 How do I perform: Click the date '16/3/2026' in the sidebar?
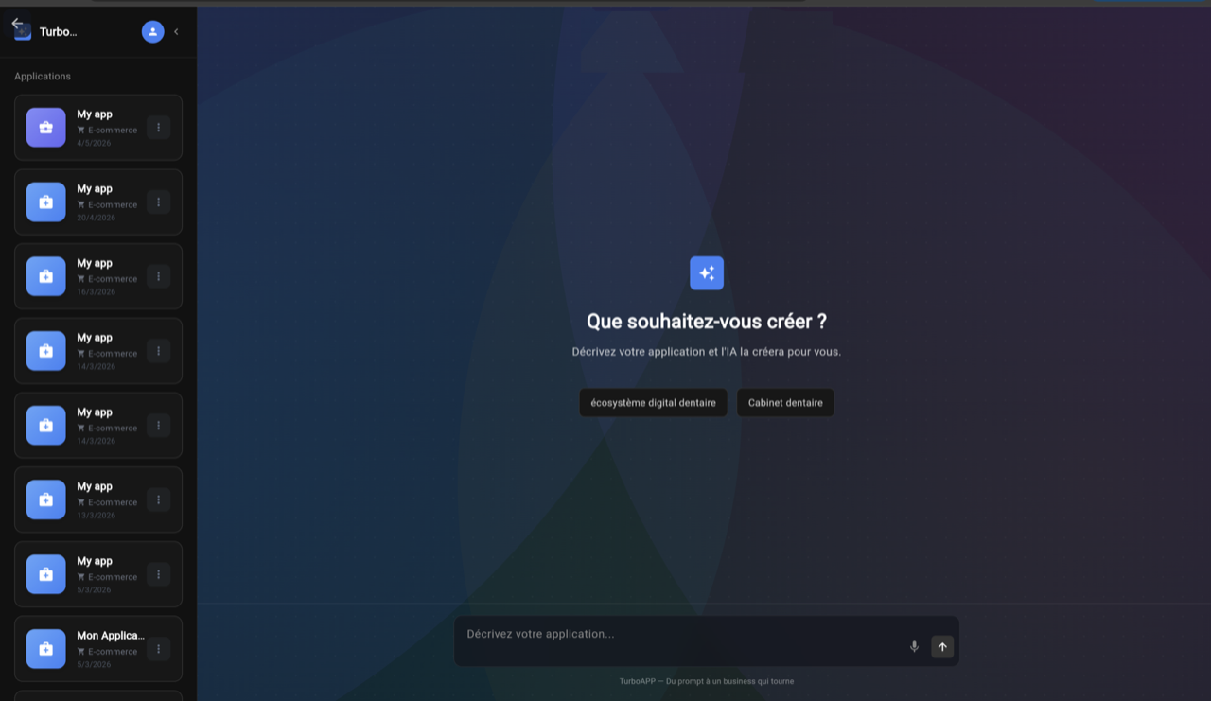(96, 291)
